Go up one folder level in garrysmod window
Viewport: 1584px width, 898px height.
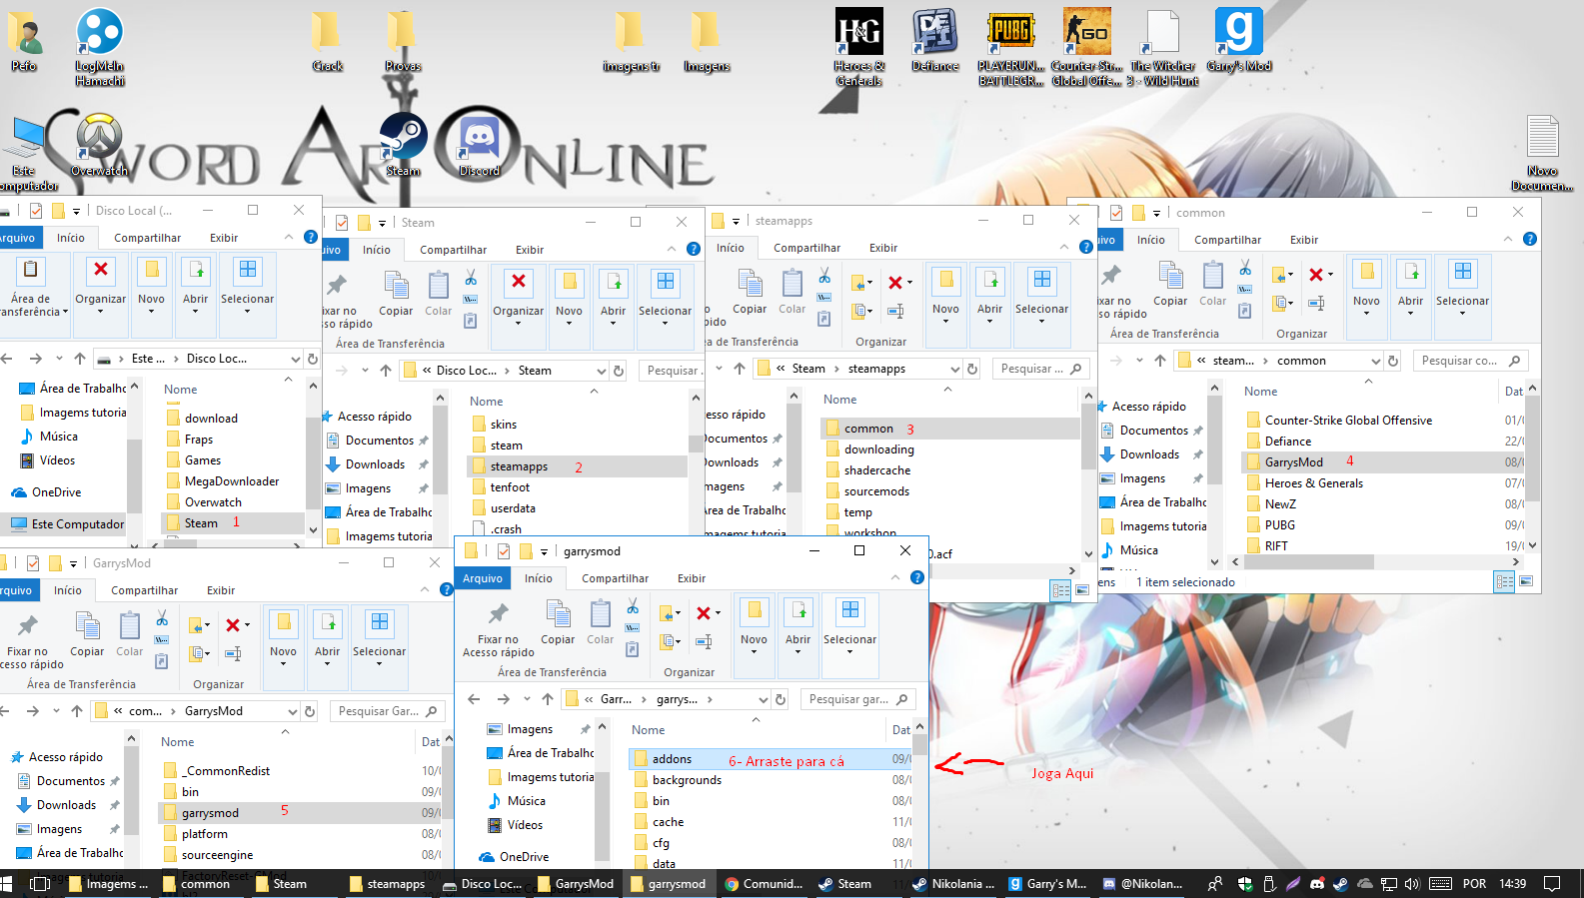click(547, 699)
